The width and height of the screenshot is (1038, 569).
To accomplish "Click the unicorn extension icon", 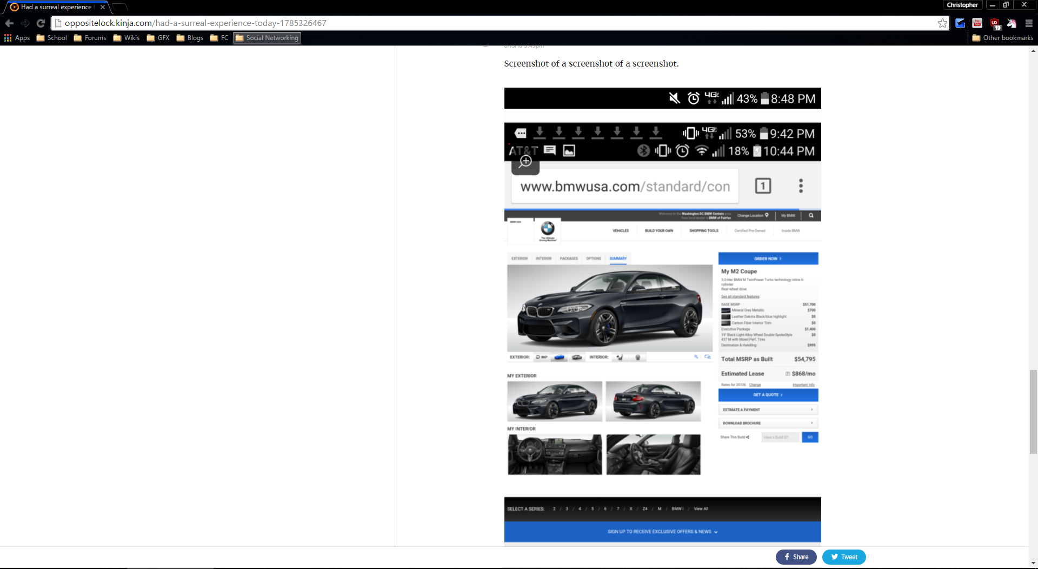I will (1012, 23).
